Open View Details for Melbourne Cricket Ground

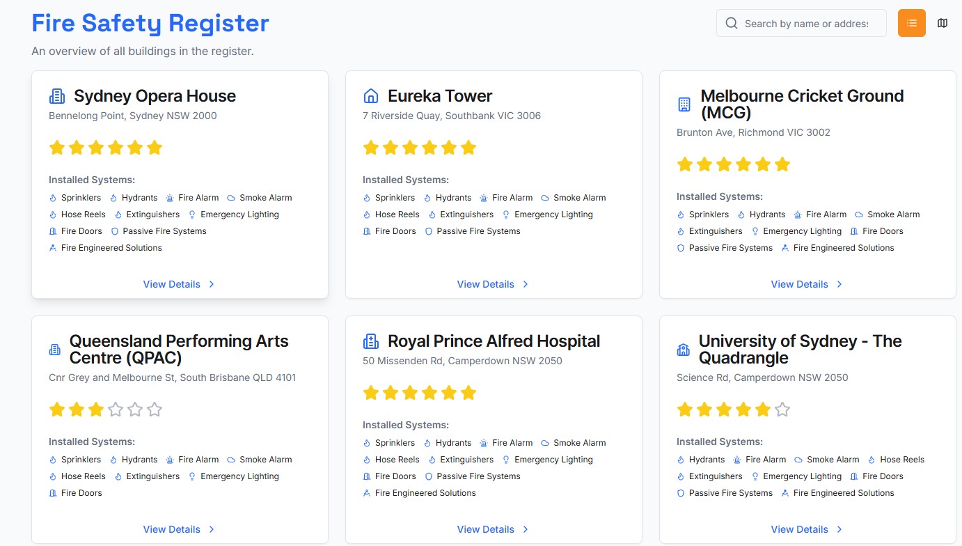pos(799,284)
